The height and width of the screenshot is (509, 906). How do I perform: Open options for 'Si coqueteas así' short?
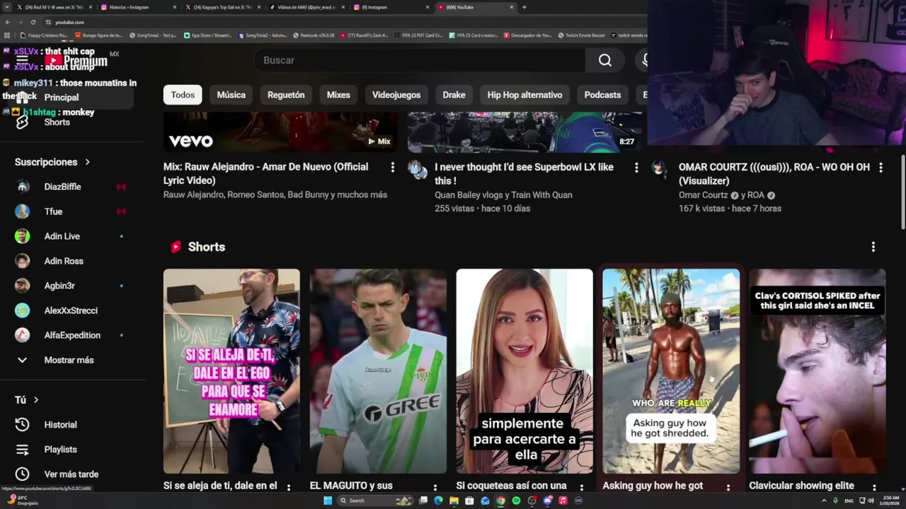582,487
